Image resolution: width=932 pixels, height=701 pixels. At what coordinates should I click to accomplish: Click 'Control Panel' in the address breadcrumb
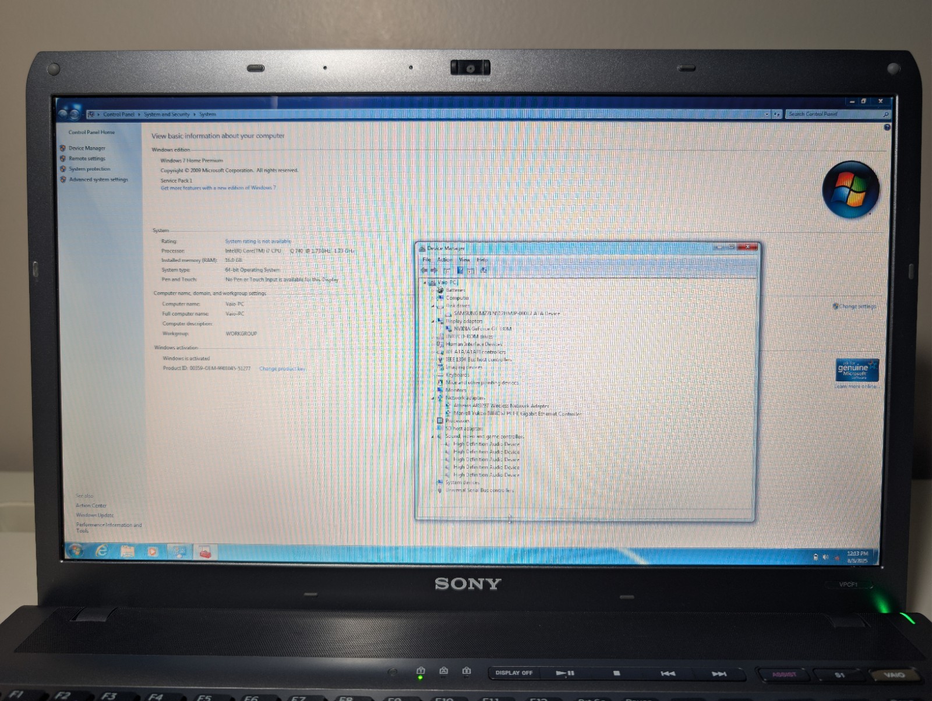119,115
